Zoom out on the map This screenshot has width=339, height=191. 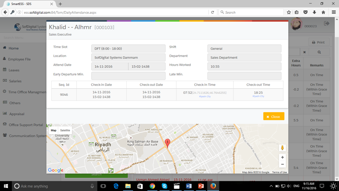coord(282,164)
